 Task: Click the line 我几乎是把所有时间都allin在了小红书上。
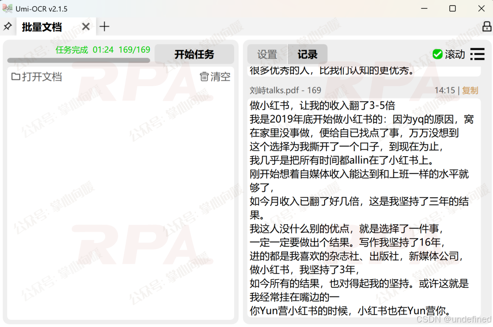pos(342,160)
